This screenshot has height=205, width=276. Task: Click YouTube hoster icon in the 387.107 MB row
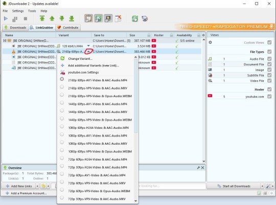pyautogui.click(x=154, y=41)
